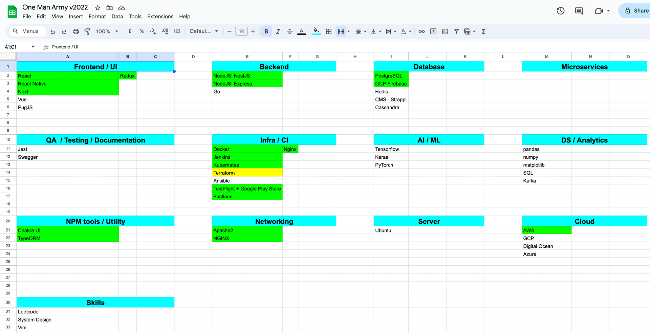This screenshot has height=333, width=650.
Task: Decrease font size with minus button
Action: click(x=229, y=31)
